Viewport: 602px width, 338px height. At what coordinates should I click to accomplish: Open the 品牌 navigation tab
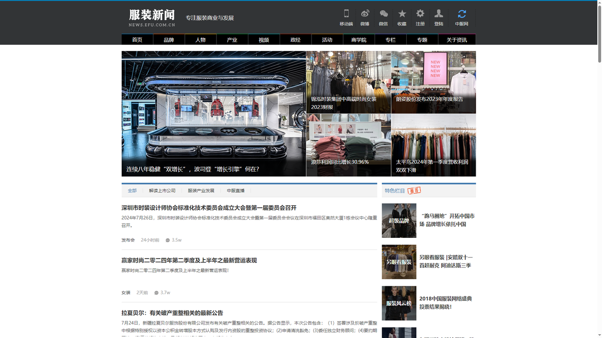coord(169,40)
